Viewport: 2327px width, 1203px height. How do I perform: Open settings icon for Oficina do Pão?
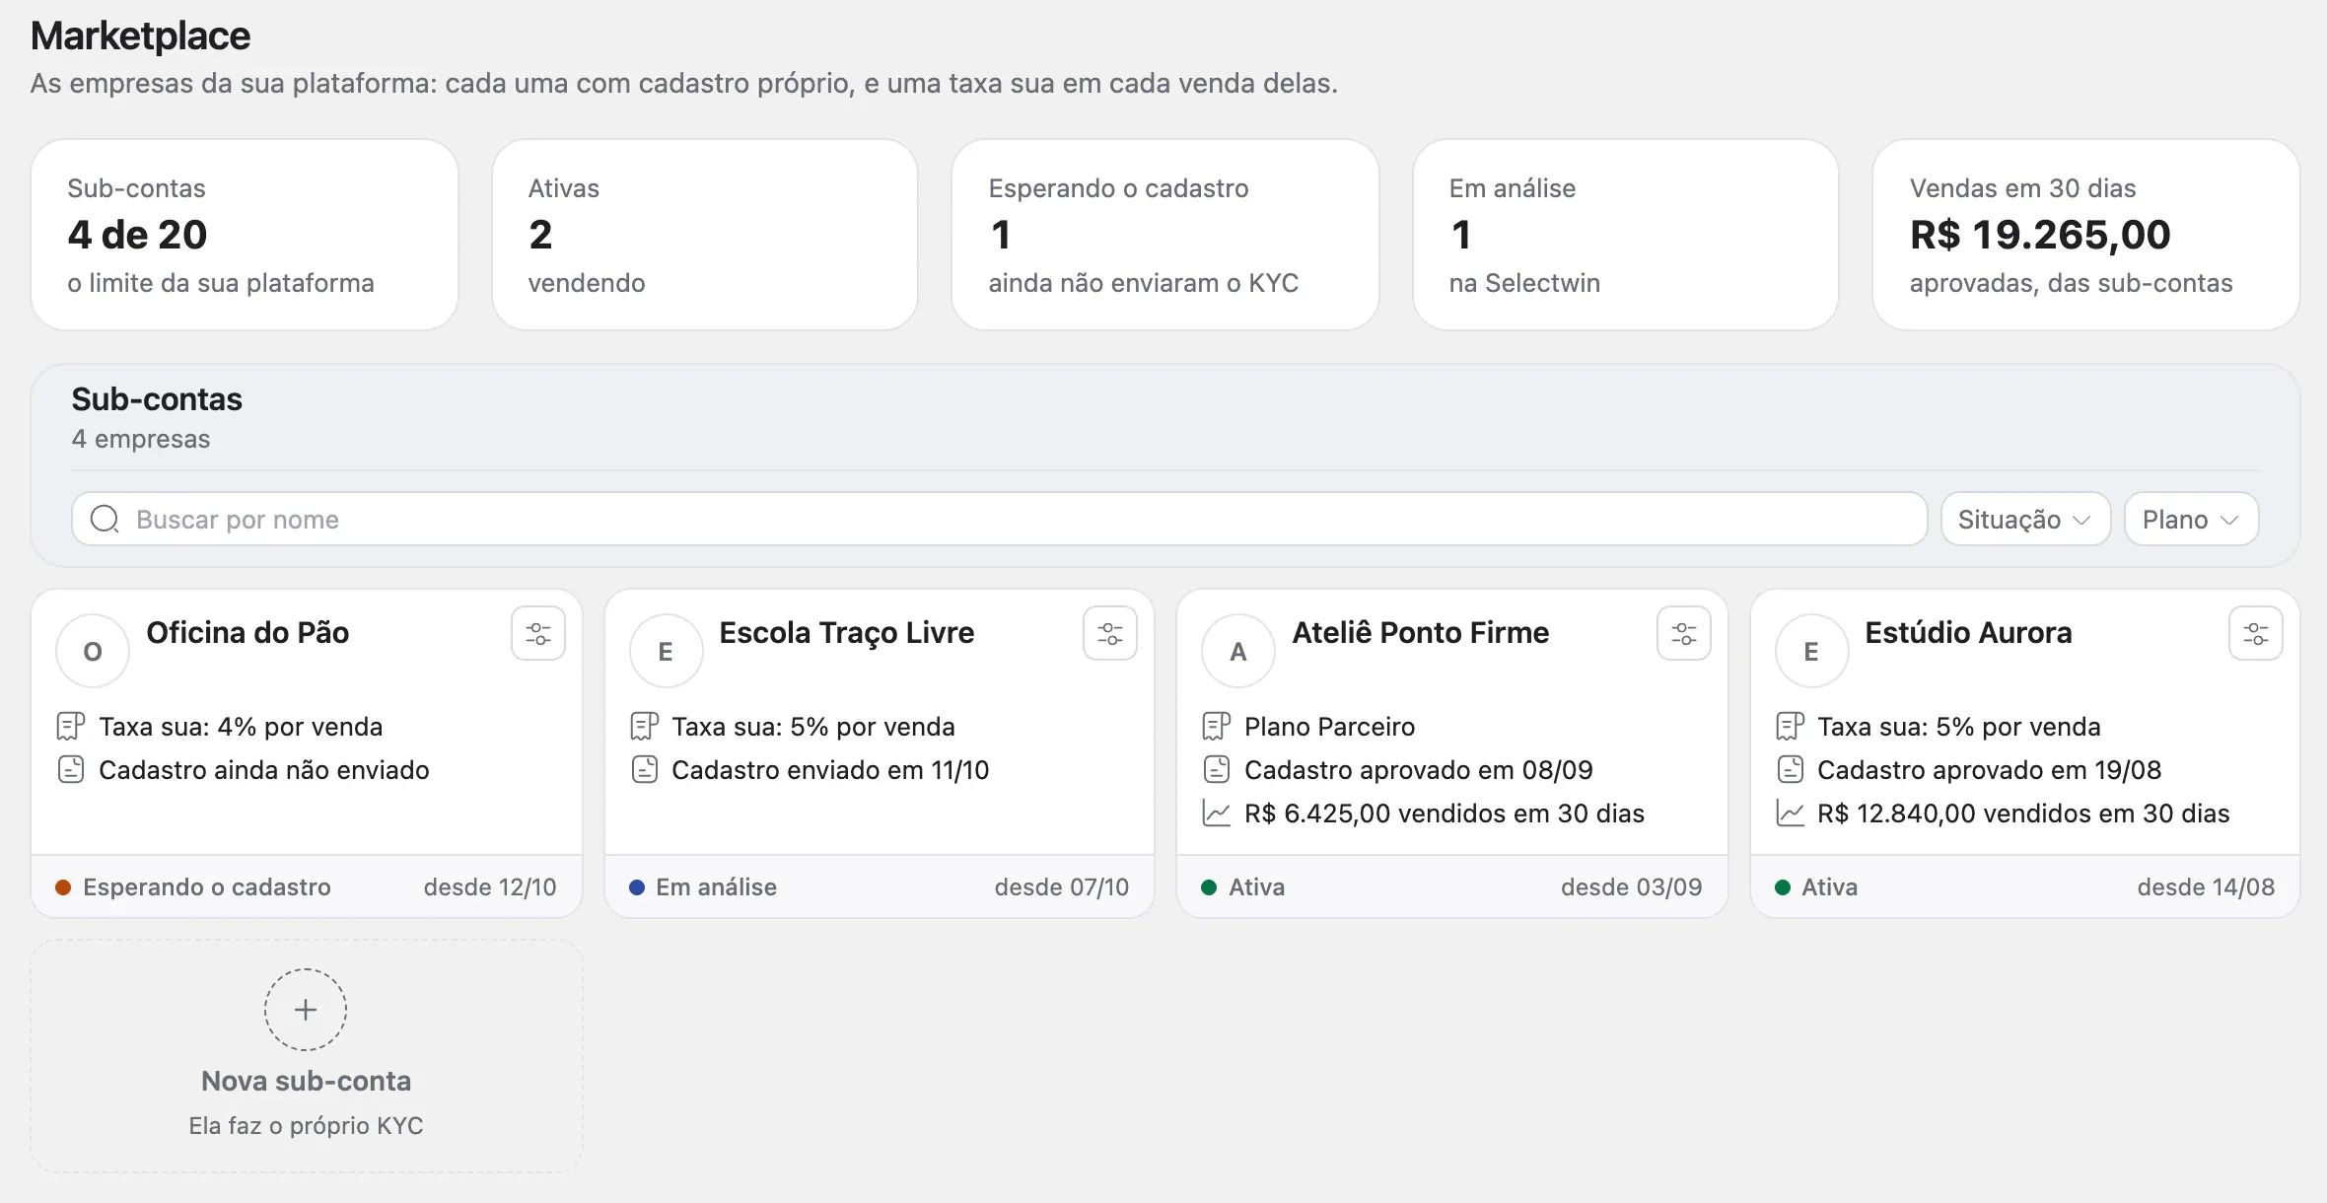point(538,633)
